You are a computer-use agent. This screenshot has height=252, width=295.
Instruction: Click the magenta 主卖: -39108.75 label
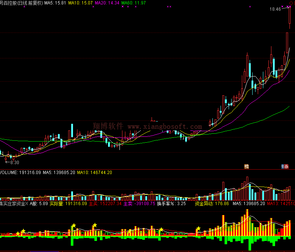(x=139, y=204)
